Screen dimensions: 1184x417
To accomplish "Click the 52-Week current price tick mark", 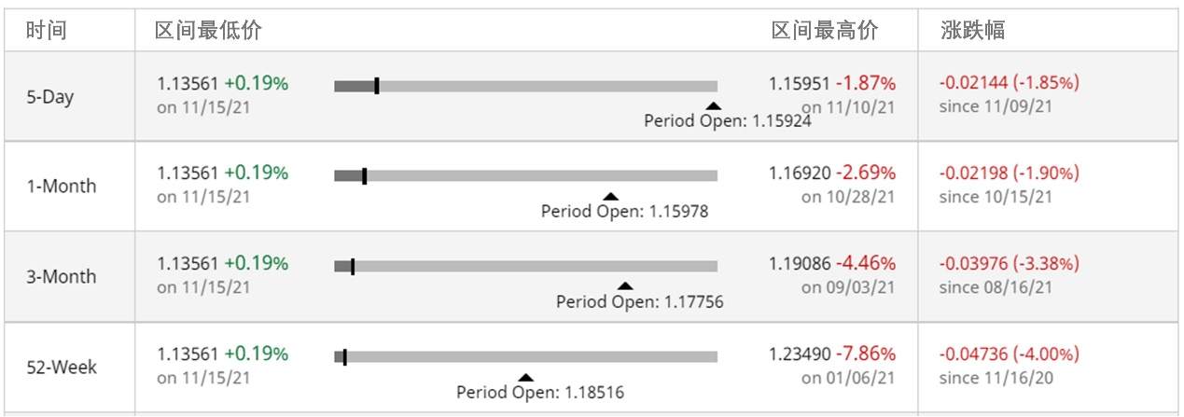I will click(x=345, y=356).
